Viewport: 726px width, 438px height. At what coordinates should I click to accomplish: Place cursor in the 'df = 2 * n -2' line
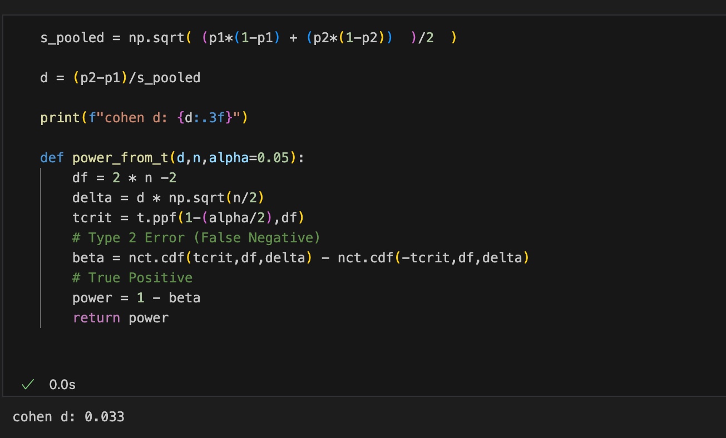click(x=124, y=178)
